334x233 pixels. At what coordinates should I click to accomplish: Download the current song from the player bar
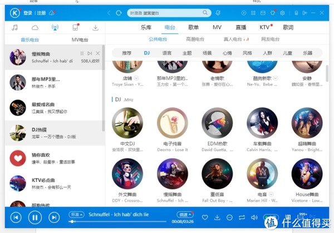pos(217,217)
